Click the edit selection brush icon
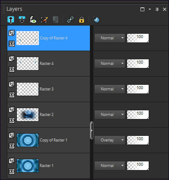 [x=44, y=19]
